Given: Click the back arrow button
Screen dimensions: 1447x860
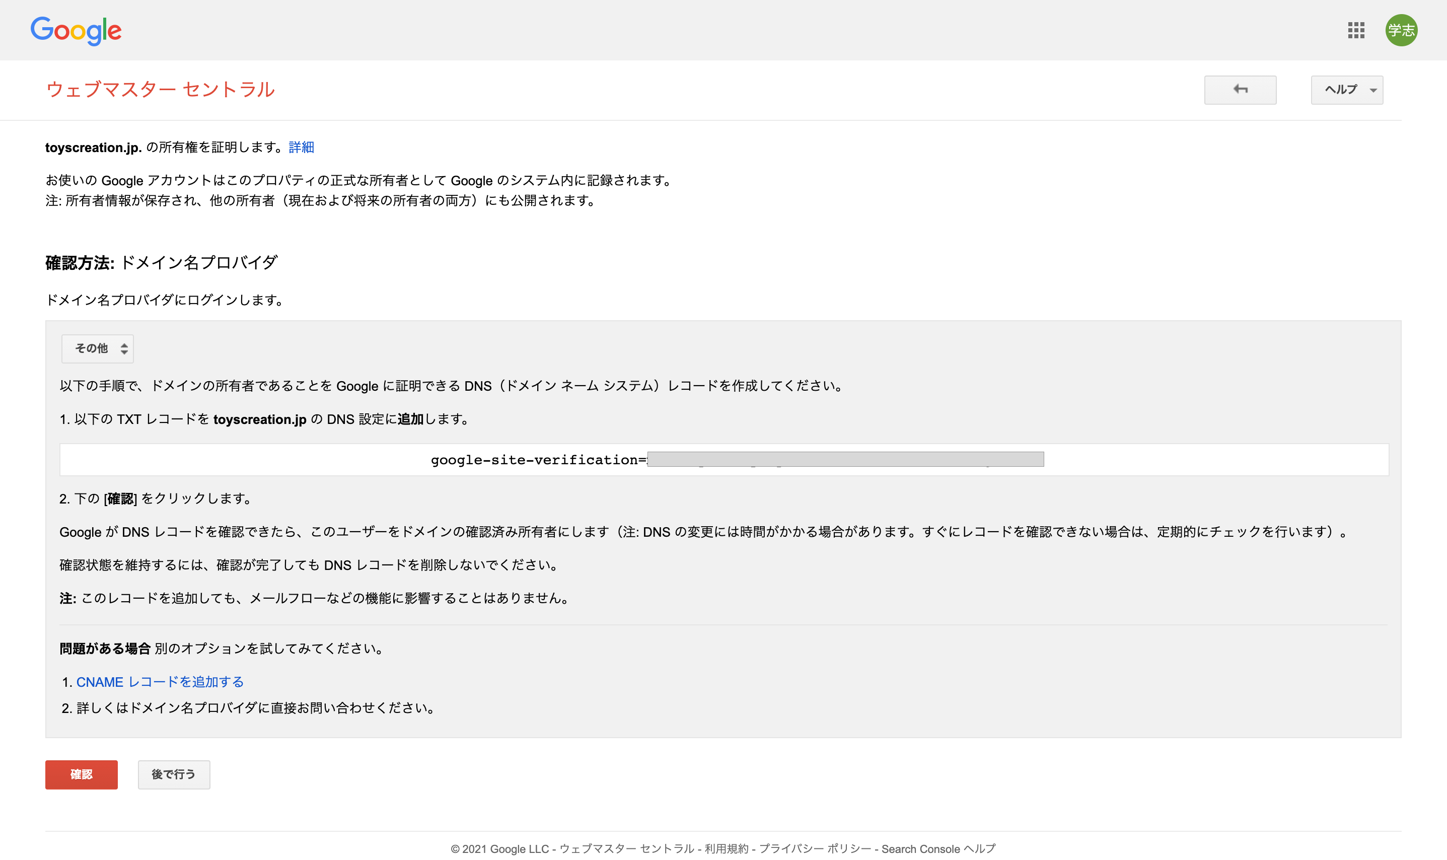Looking at the screenshot, I should (x=1240, y=90).
